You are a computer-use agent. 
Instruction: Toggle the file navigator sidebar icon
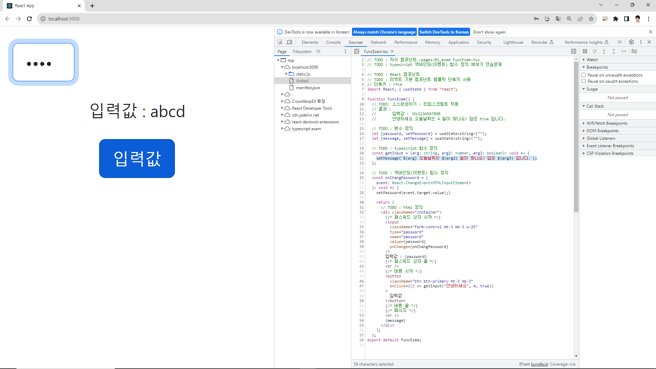pyautogui.click(x=357, y=51)
